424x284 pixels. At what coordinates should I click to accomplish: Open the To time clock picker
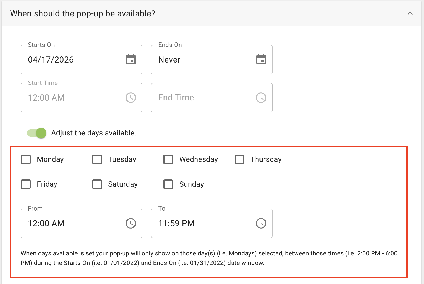[x=261, y=223]
